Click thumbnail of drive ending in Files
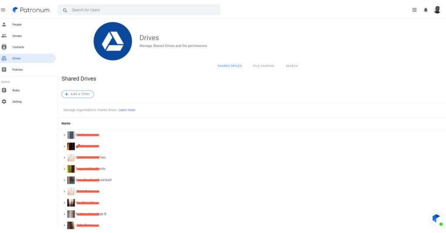This screenshot has height=233, width=446. (x=71, y=158)
